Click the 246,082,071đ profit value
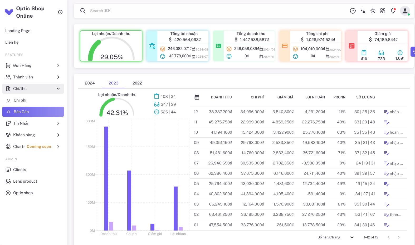This screenshot has height=245, width=415. pos(180,49)
